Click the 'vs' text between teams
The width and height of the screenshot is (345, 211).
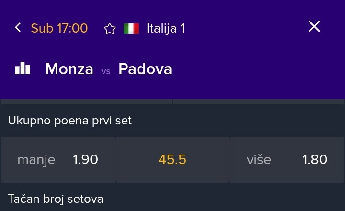(106, 71)
